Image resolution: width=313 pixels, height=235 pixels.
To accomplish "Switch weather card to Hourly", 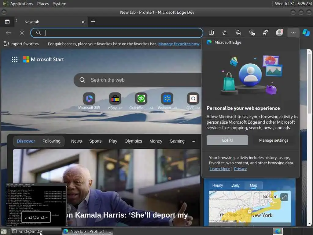I will click(217, 185).
